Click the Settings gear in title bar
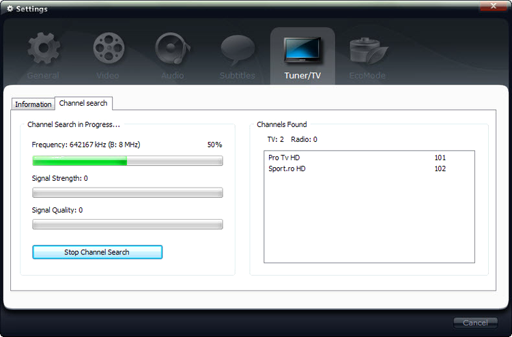The image size is (512, 337). (10, 9)
